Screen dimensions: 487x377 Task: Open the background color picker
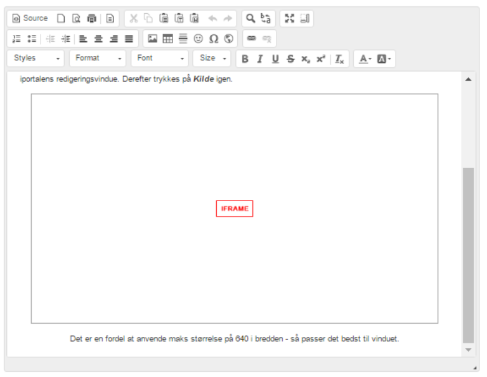click(384, 59)
